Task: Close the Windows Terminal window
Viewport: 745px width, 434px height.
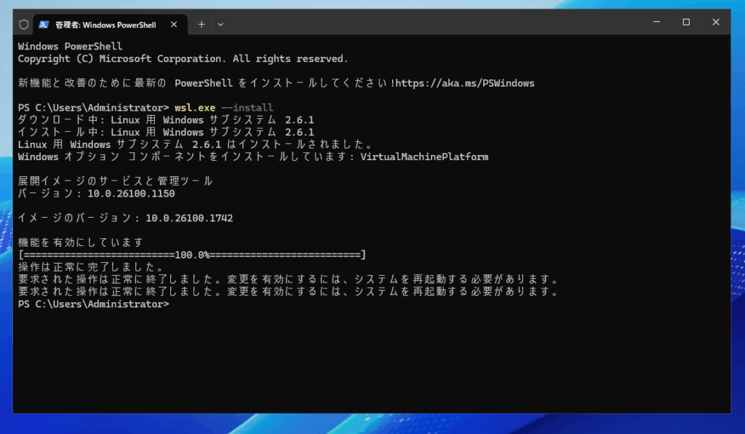Action: (716, 23)
